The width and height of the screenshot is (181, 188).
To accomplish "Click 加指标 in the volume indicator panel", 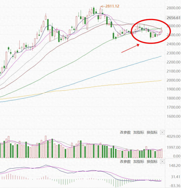I will click(x=139, y=132).
